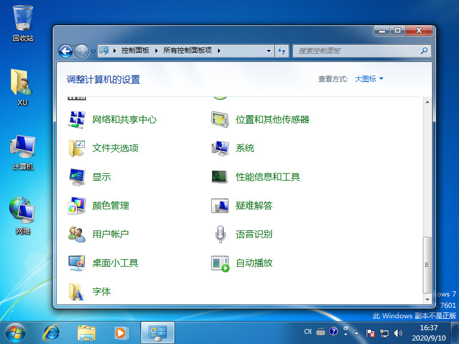Open 位置和其他传感器
This screenshot has height=344, width=459.
272,119
